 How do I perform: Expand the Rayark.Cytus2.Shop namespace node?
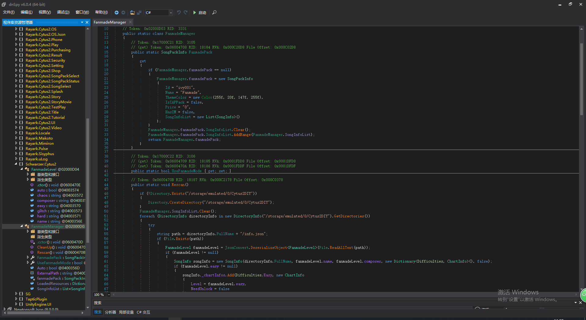point(16,71)
